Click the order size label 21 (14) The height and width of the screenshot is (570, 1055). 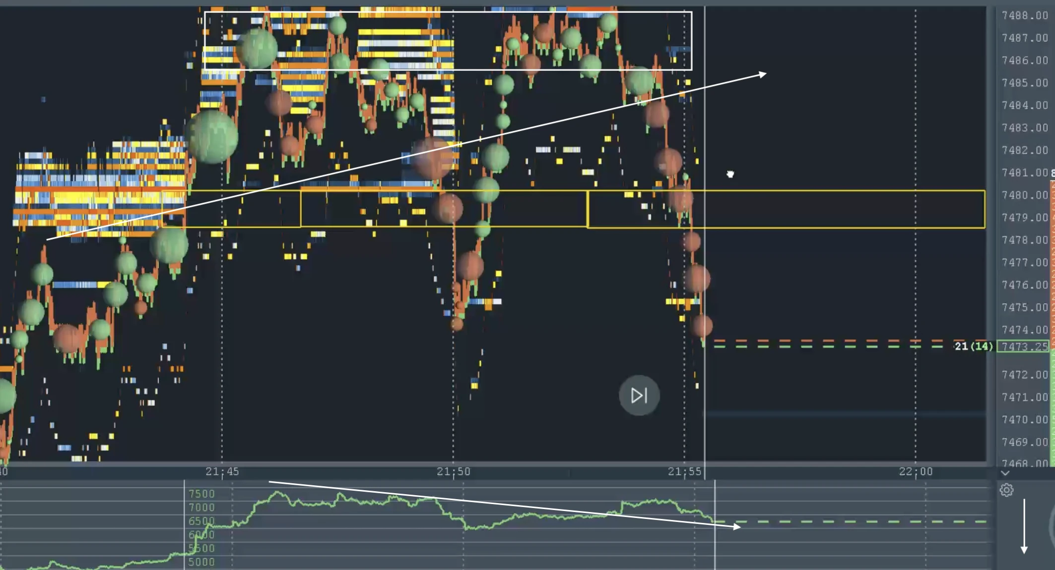974,346
